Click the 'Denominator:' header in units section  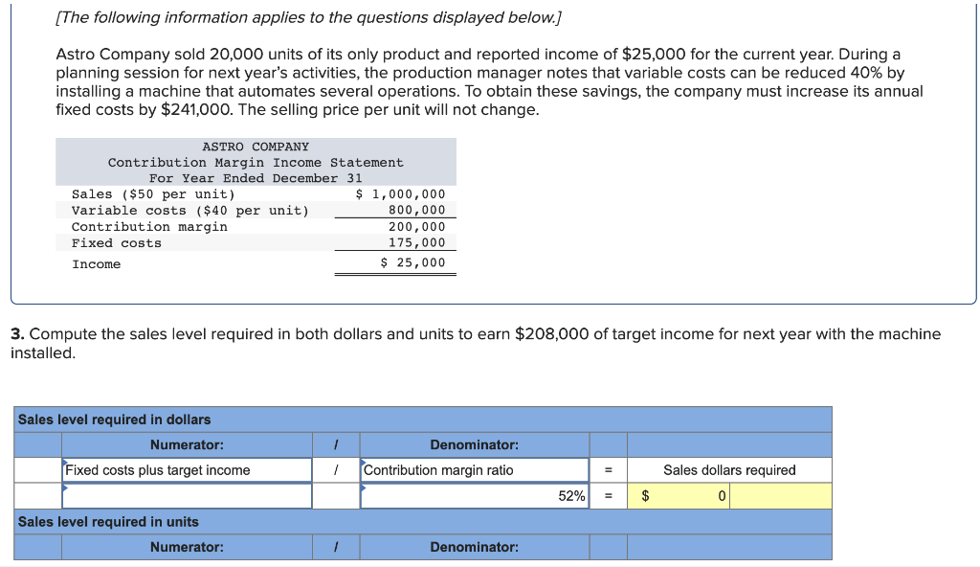tap(475, 547)
